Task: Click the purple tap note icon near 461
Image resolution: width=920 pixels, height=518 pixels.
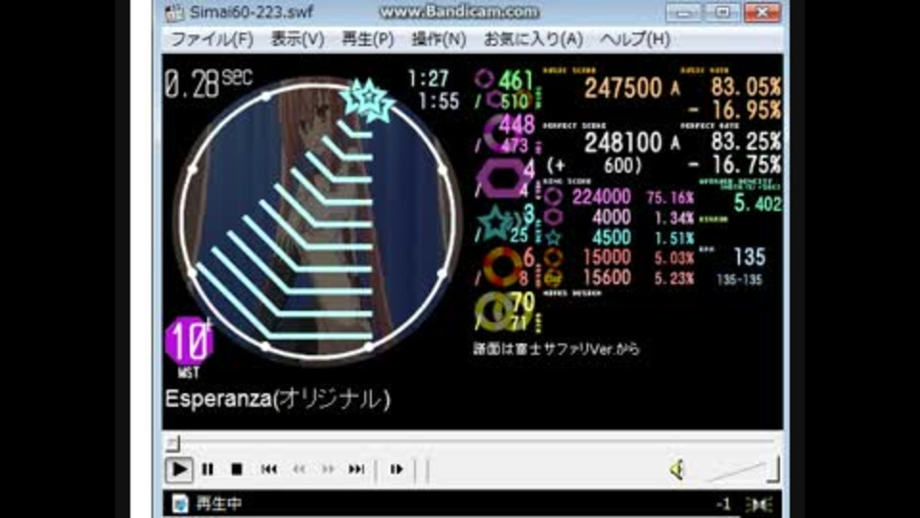Action: pos(484,79)
